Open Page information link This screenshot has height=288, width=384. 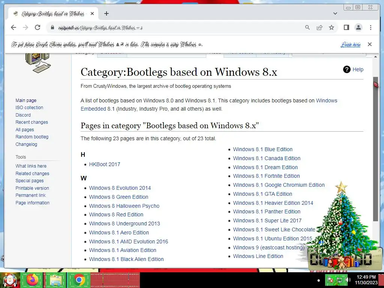pos(33,203)
